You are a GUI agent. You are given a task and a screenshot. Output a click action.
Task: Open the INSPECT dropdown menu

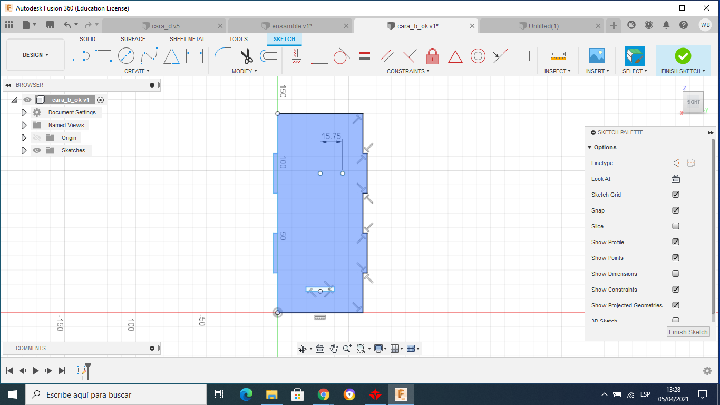(x=558, y=71)
